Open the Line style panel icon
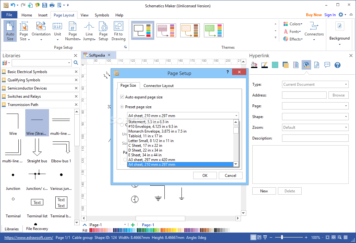The width and height of the screenshot is (356, 243). point(265,65)
